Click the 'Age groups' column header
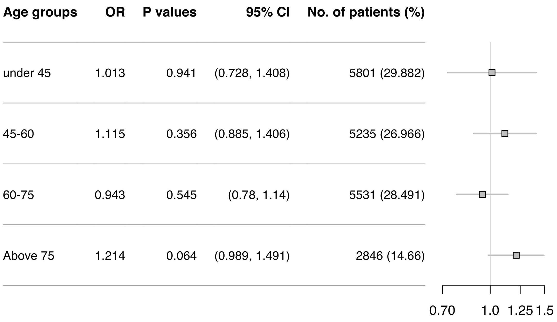Screen dimensions: 557x322 tap(40, 12)
